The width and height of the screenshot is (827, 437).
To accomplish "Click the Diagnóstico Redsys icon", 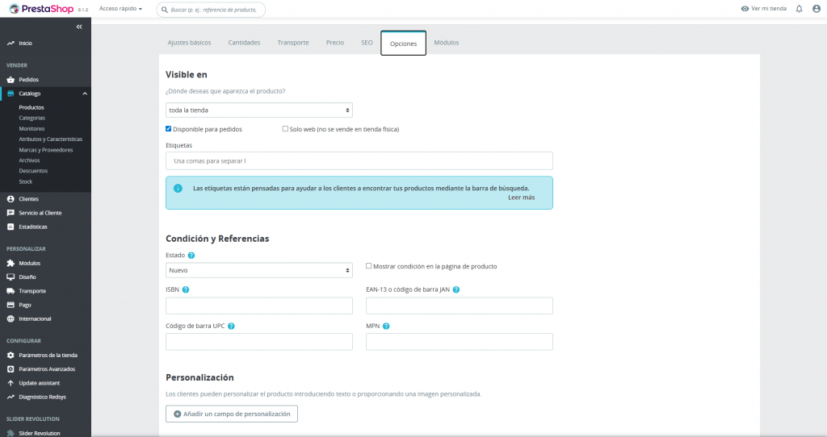I will tap(10, 397).
